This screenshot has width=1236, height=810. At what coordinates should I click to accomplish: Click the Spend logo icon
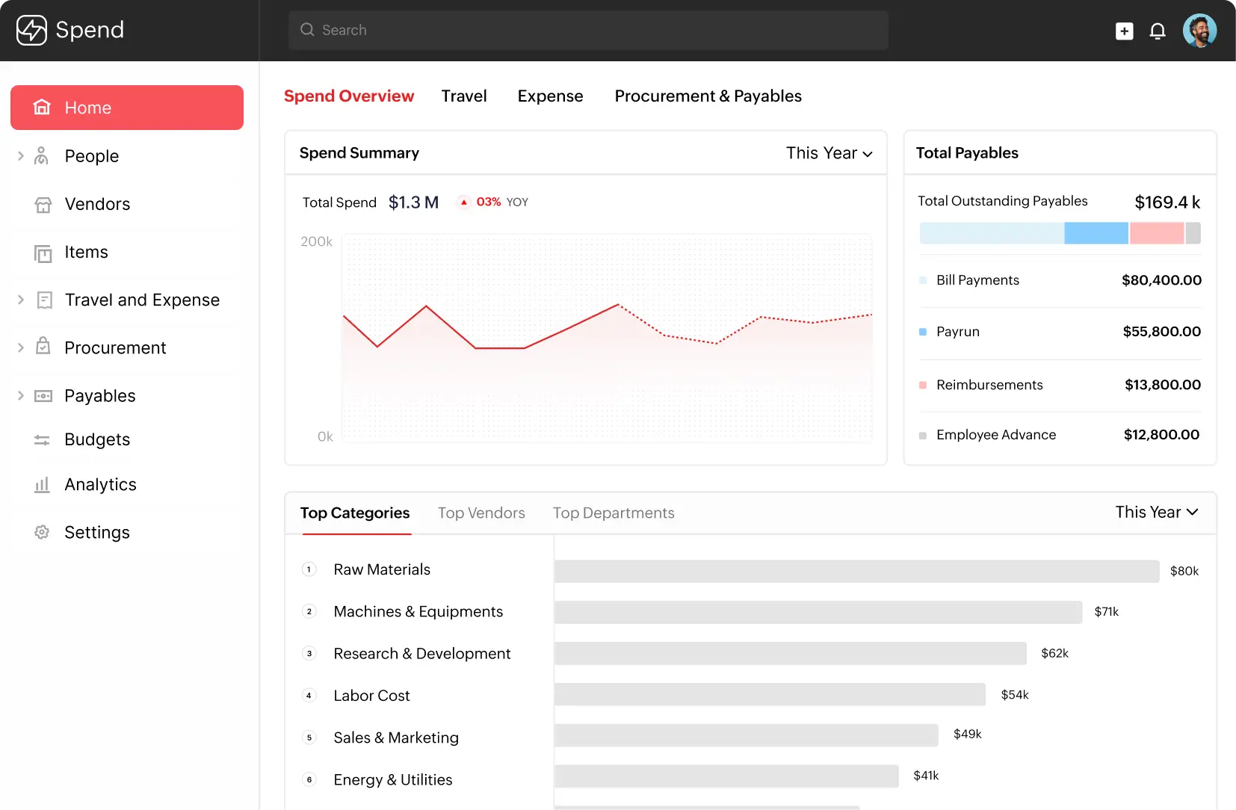pyautogui.click(x=31, y=31)
